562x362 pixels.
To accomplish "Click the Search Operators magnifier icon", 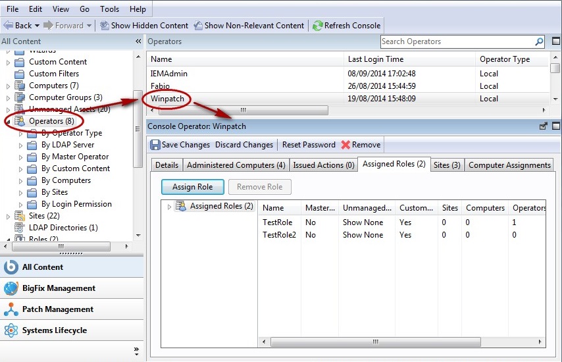I will coord(539,41).
